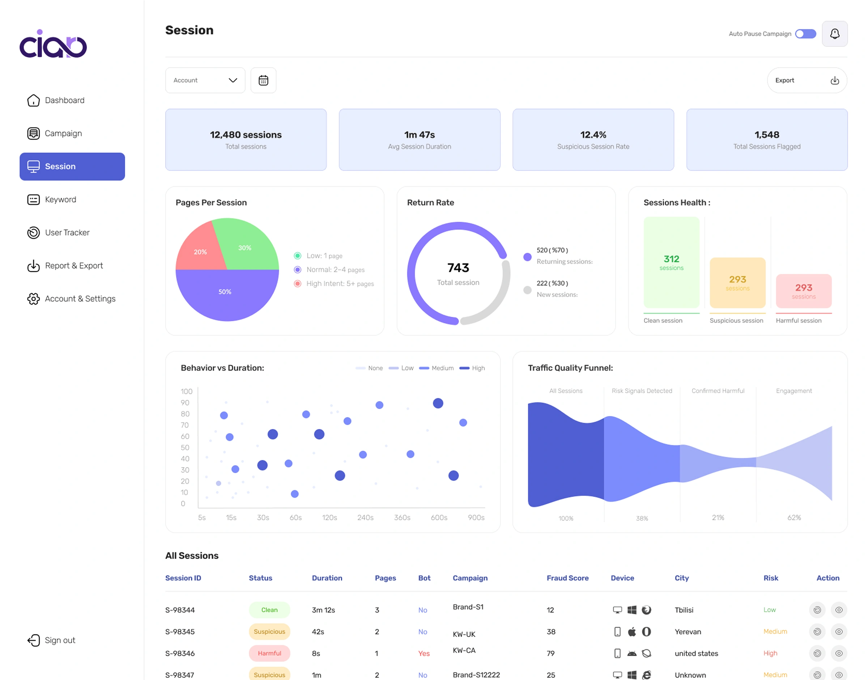868x680 pixels.
Task: Click the user tracker icon in row S-98345
Action: (817, 632)
